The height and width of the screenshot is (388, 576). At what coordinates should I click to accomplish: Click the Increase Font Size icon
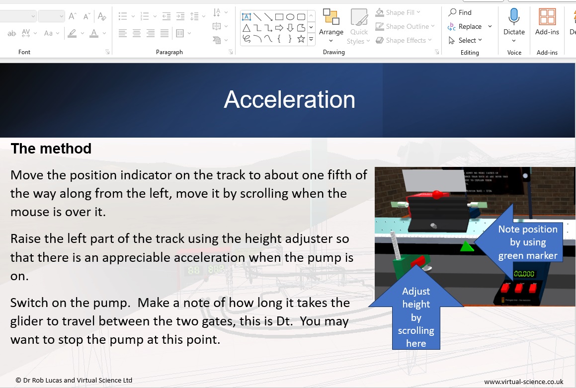(x=73, y=16)
